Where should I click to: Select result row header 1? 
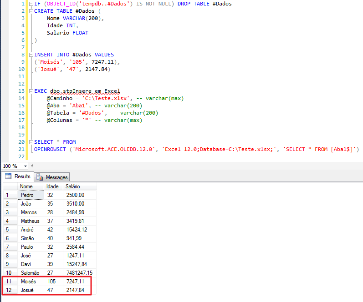(10, 195)
